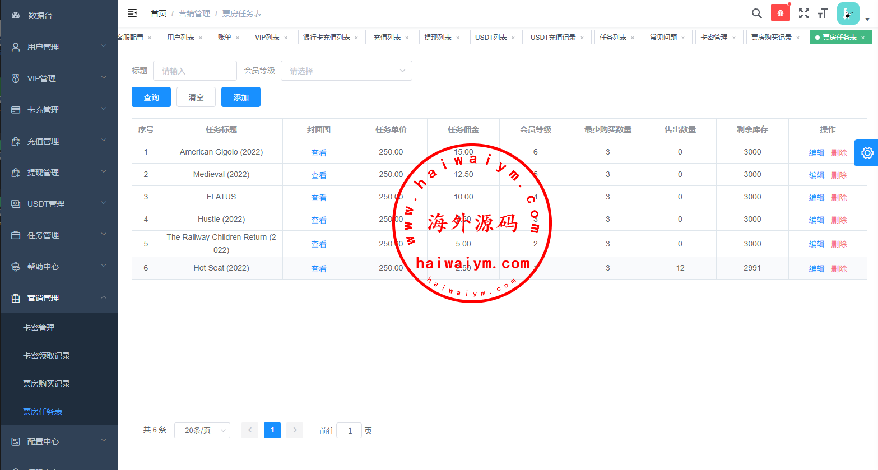The image size is (878, 470).
Task: Open the 会员等级 dropdown
Action: click(x=346, y=71)
